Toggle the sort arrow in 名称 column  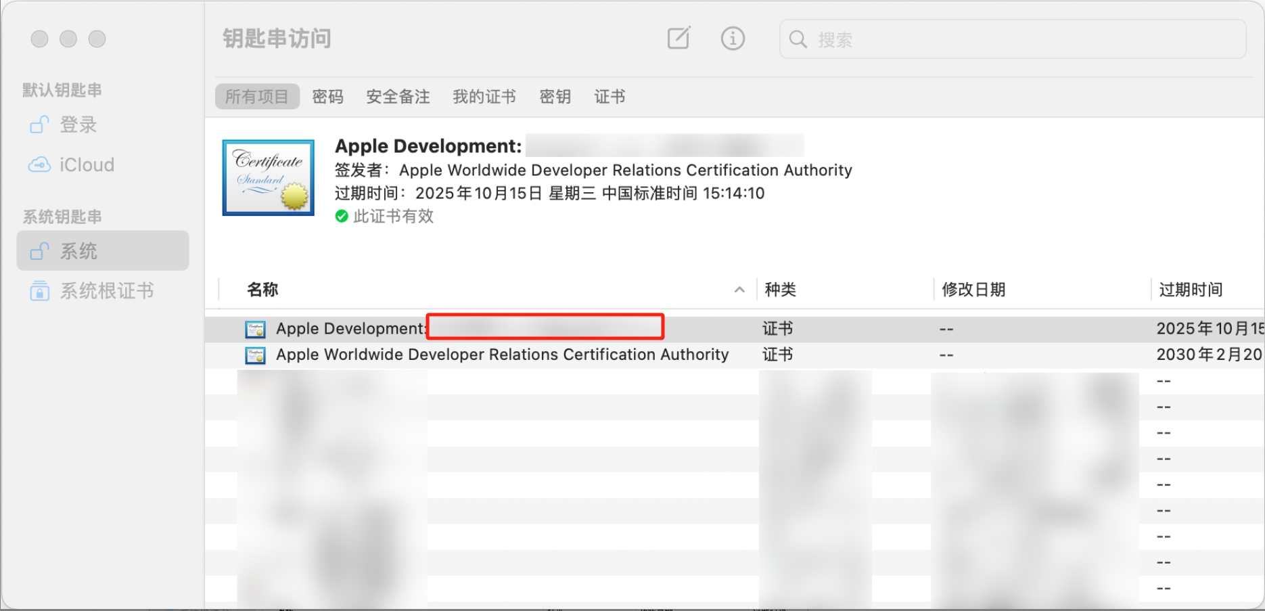click(739, 290)
